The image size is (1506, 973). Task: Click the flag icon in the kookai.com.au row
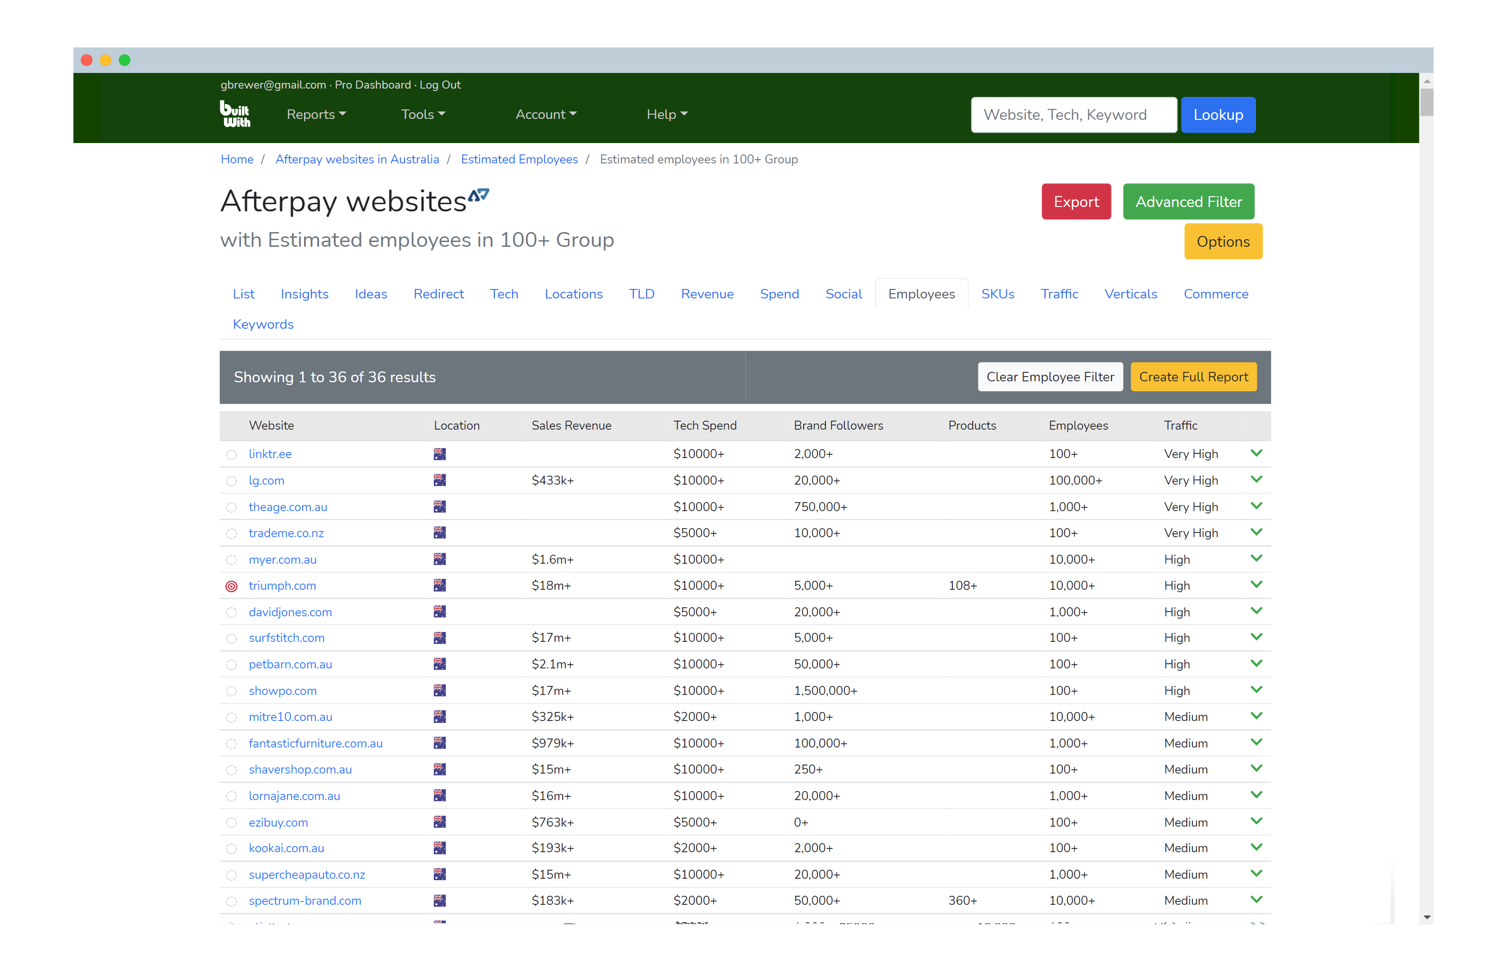[x=439, y=848]
